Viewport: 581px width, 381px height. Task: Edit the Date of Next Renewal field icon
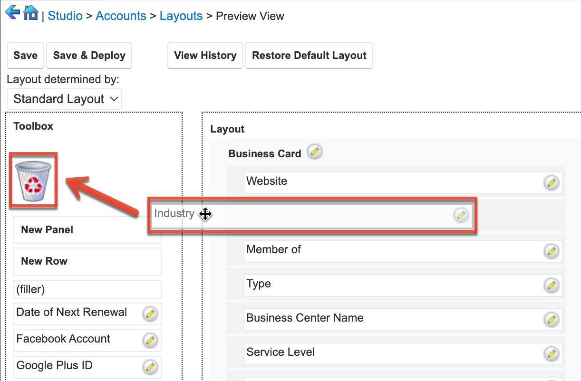pos(150,314)
